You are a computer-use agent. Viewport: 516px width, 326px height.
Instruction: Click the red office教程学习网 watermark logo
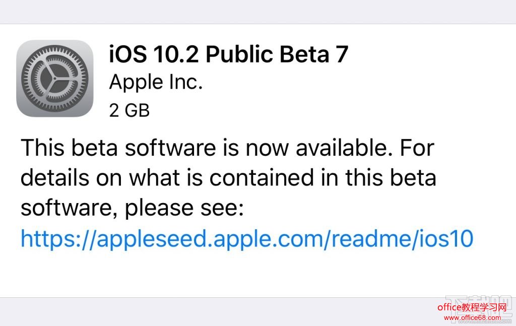tap(472, 308)
